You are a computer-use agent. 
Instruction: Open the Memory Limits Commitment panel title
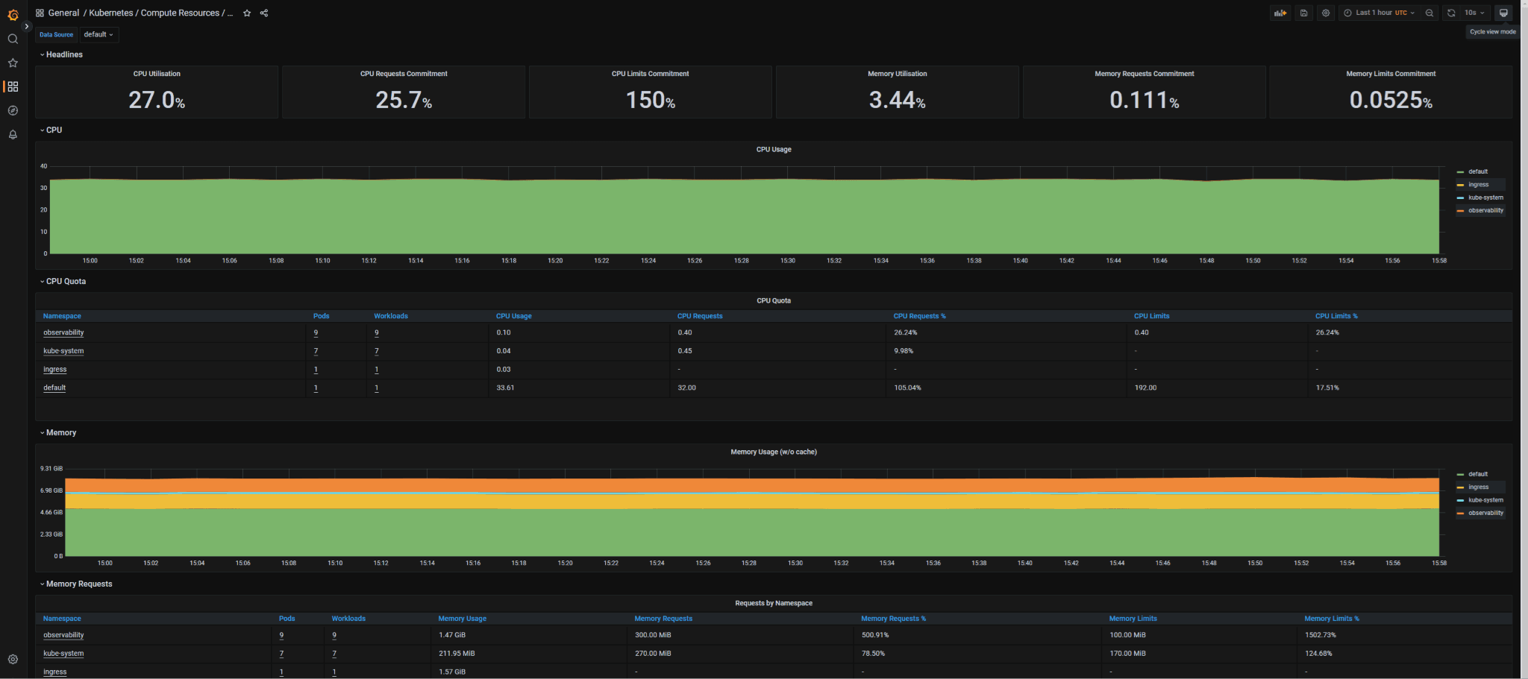point(1391,74)
